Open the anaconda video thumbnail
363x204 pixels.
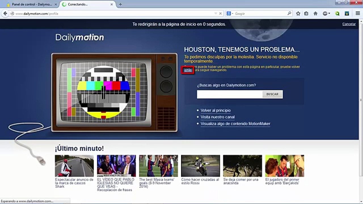point(242,166)
